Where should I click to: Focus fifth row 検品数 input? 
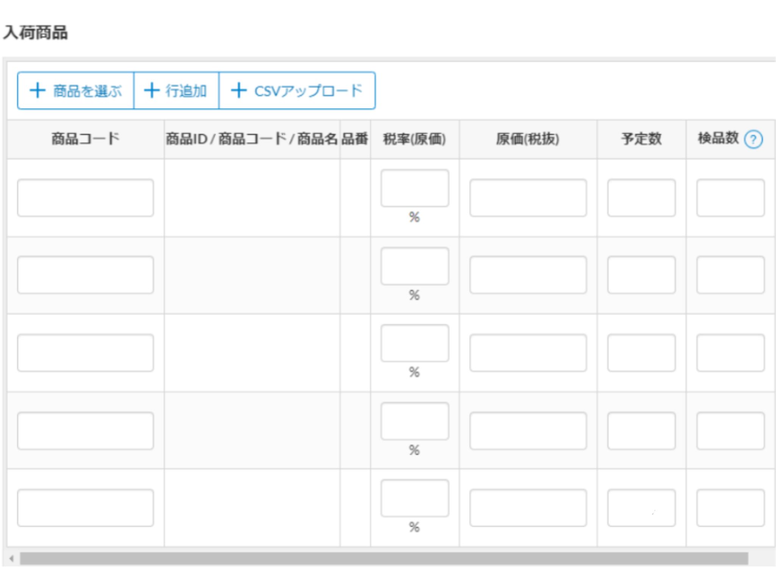coord(731,508)
